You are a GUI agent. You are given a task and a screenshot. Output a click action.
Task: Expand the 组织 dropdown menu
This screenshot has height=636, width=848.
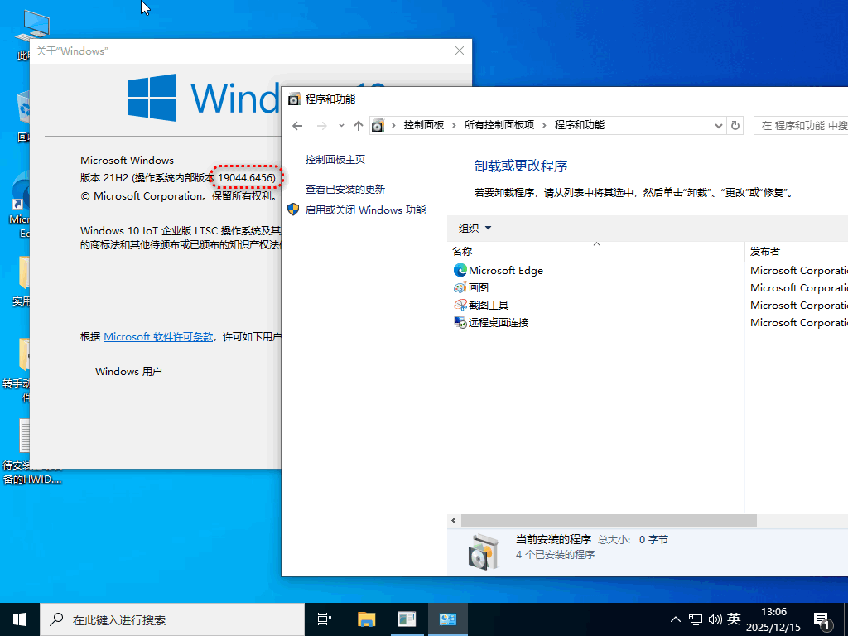(475, 229)
